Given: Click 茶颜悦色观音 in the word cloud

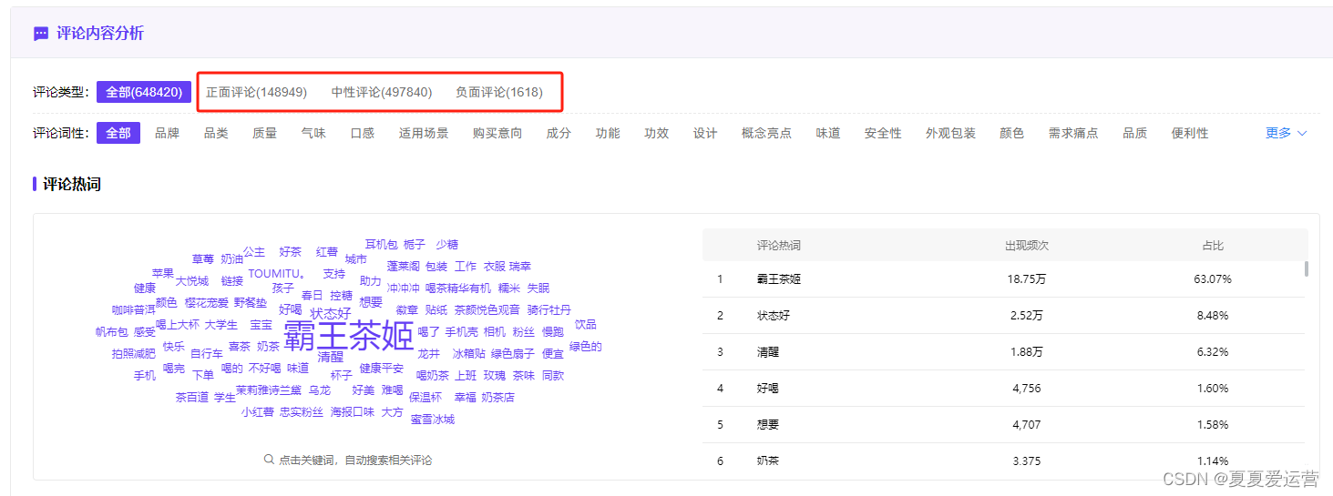Looking at the screenshot, I should click(x=487, y=310).
